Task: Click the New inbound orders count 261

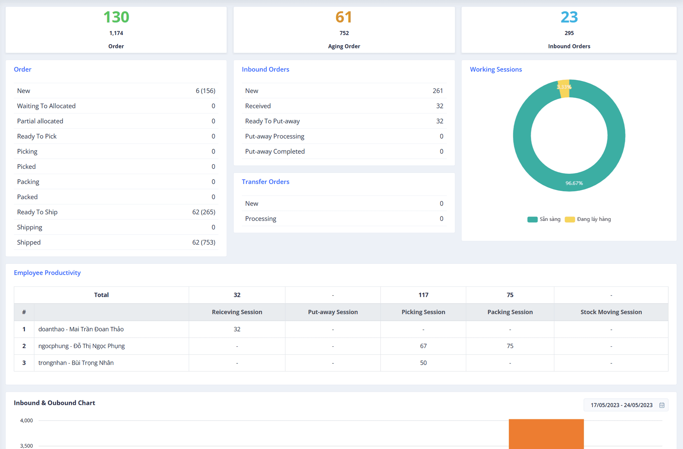Action: coord(438,91)
